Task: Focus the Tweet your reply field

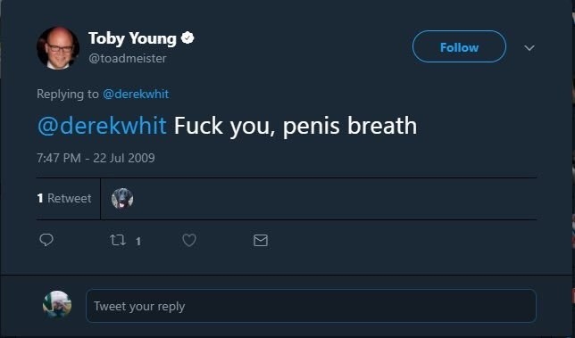Action: (311, 306)
